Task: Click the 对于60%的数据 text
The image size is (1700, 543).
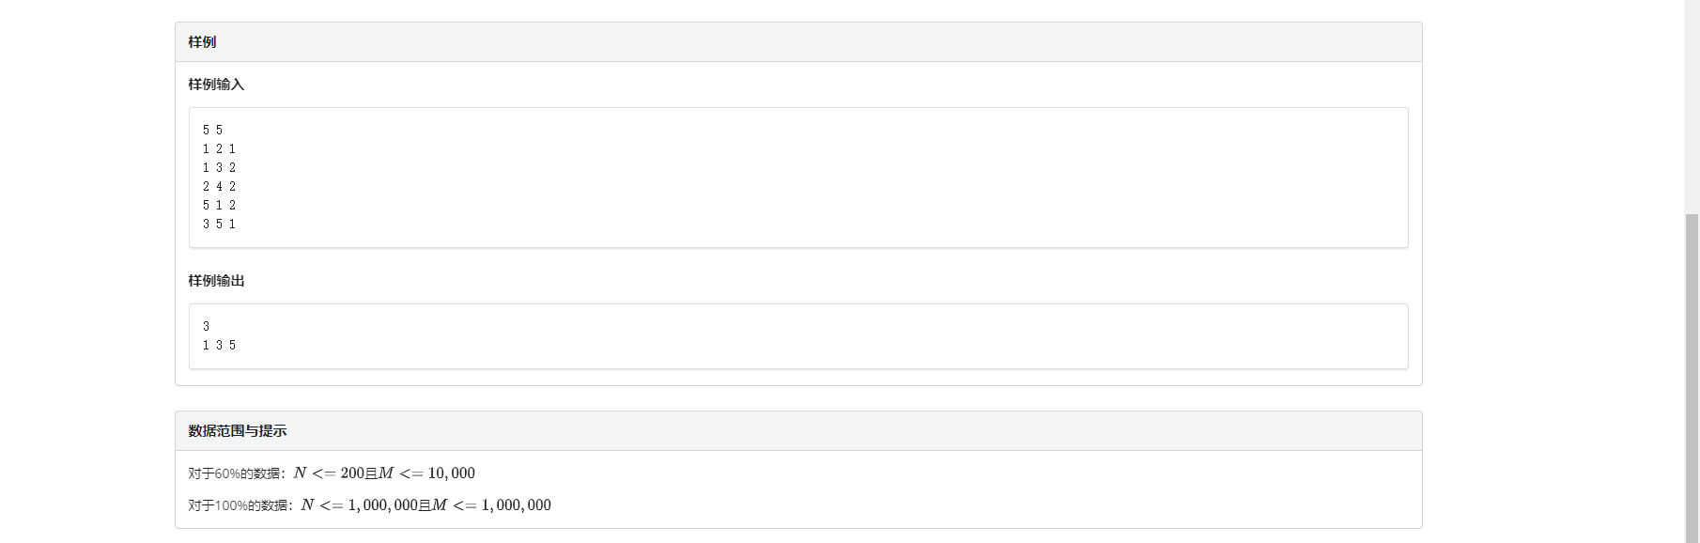Action: coord(237,473)
